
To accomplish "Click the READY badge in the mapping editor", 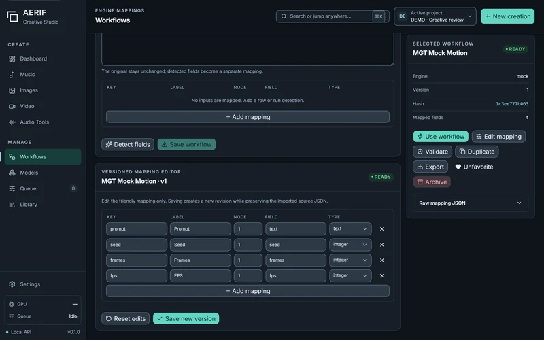I will [381, 177].
